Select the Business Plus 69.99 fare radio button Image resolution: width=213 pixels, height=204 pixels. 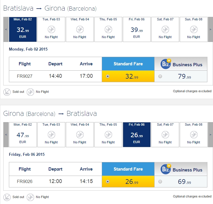(160, 182)
